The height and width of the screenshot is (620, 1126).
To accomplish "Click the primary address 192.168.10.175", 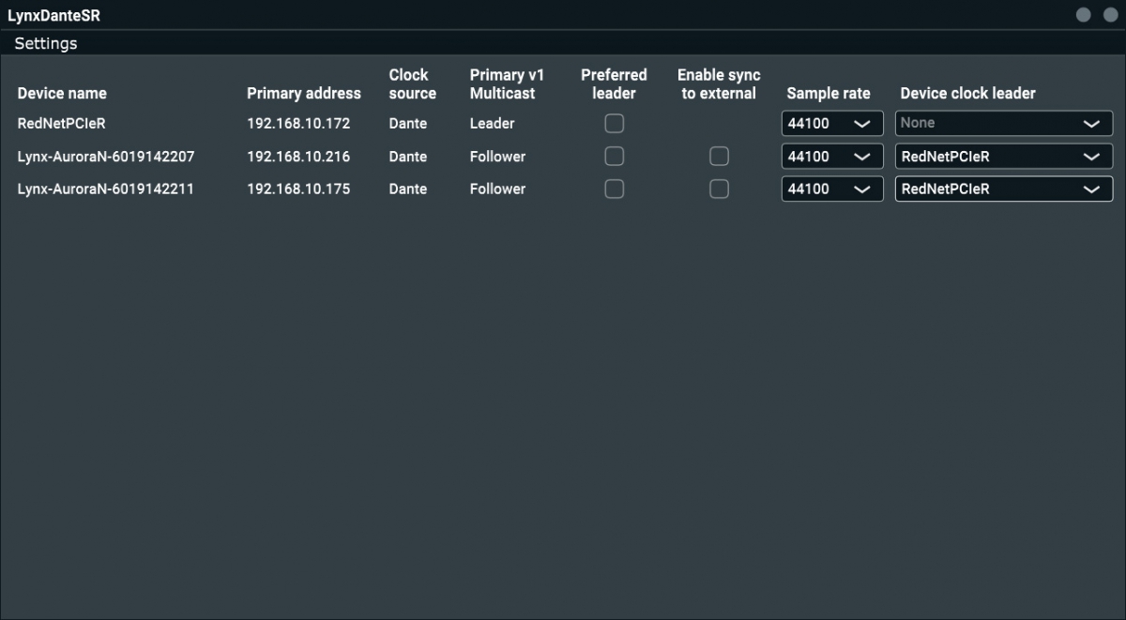I will pos(297,189).
